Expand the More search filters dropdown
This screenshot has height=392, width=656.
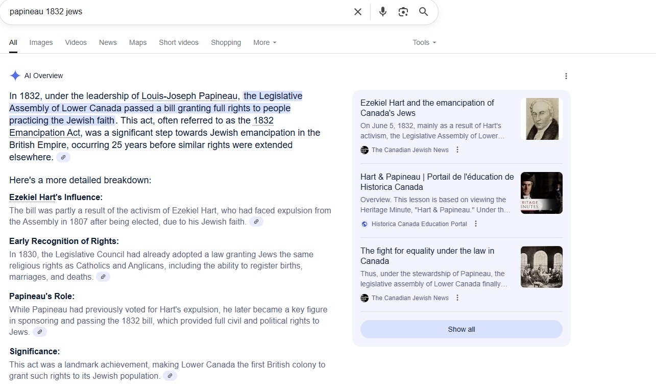pyautogui.click(x=264, y=42)
